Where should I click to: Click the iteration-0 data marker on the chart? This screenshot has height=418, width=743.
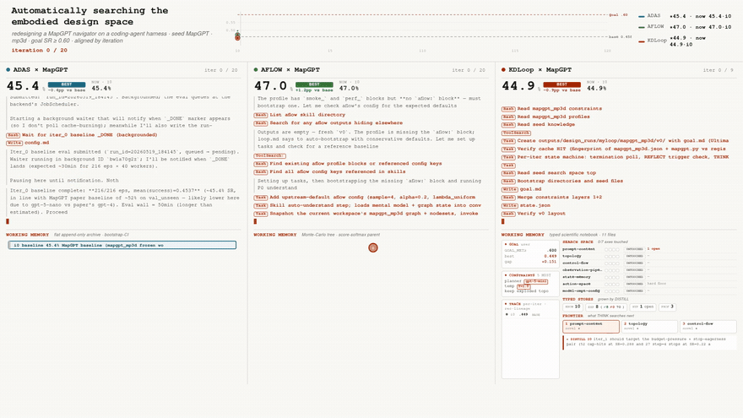(237, 36)
